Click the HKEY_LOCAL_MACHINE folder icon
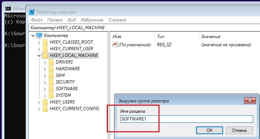Image resolution: width=260 pixels, height=139 pixels. [x=45, y=55]
